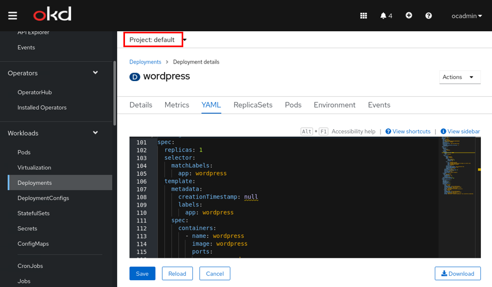
Task: Click 'matchLabels:' on line 104
Action: [x=192, y=165]
